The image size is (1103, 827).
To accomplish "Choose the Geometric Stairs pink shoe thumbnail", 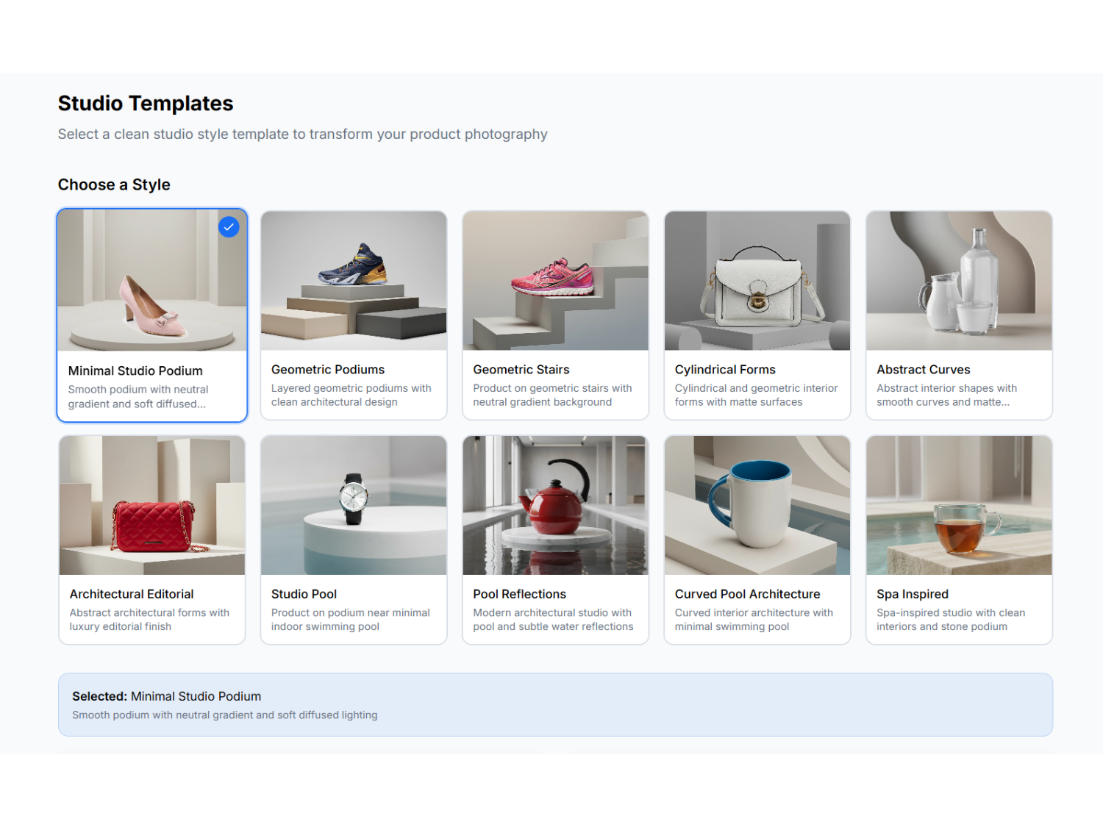I will (555, 281).
